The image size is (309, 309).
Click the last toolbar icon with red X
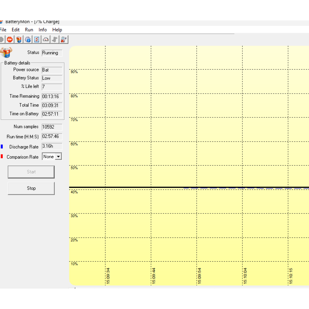tap(64, 40)
